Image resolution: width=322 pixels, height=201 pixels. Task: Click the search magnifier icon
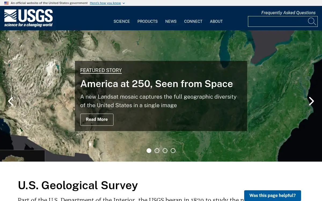point(312,21)
